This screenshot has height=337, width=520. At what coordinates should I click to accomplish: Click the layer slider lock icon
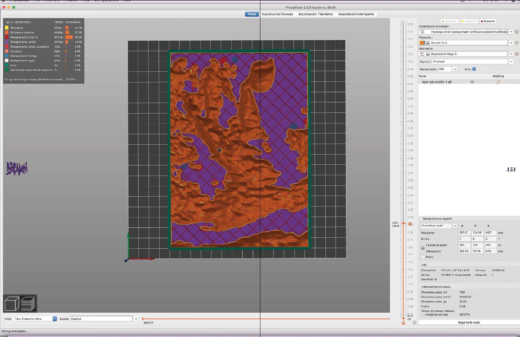pos(403,322)
